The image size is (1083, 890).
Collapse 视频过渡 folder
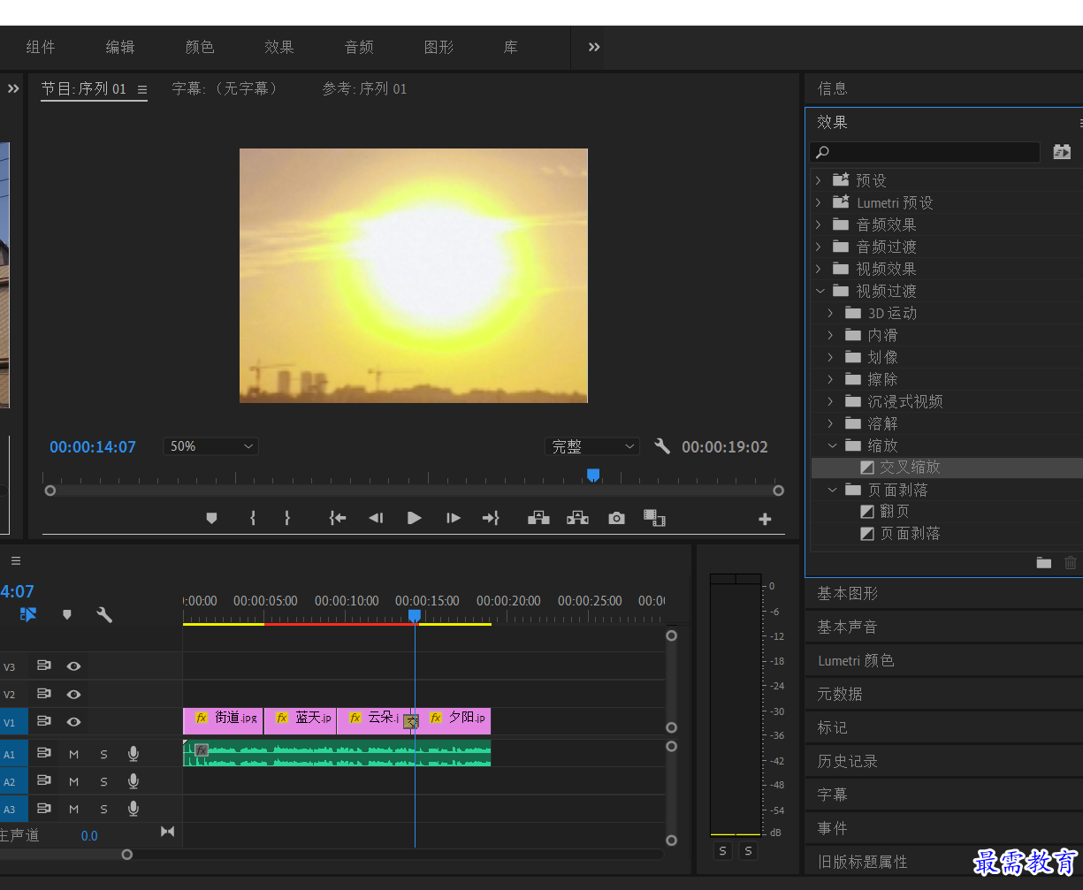tap(820, 291)
